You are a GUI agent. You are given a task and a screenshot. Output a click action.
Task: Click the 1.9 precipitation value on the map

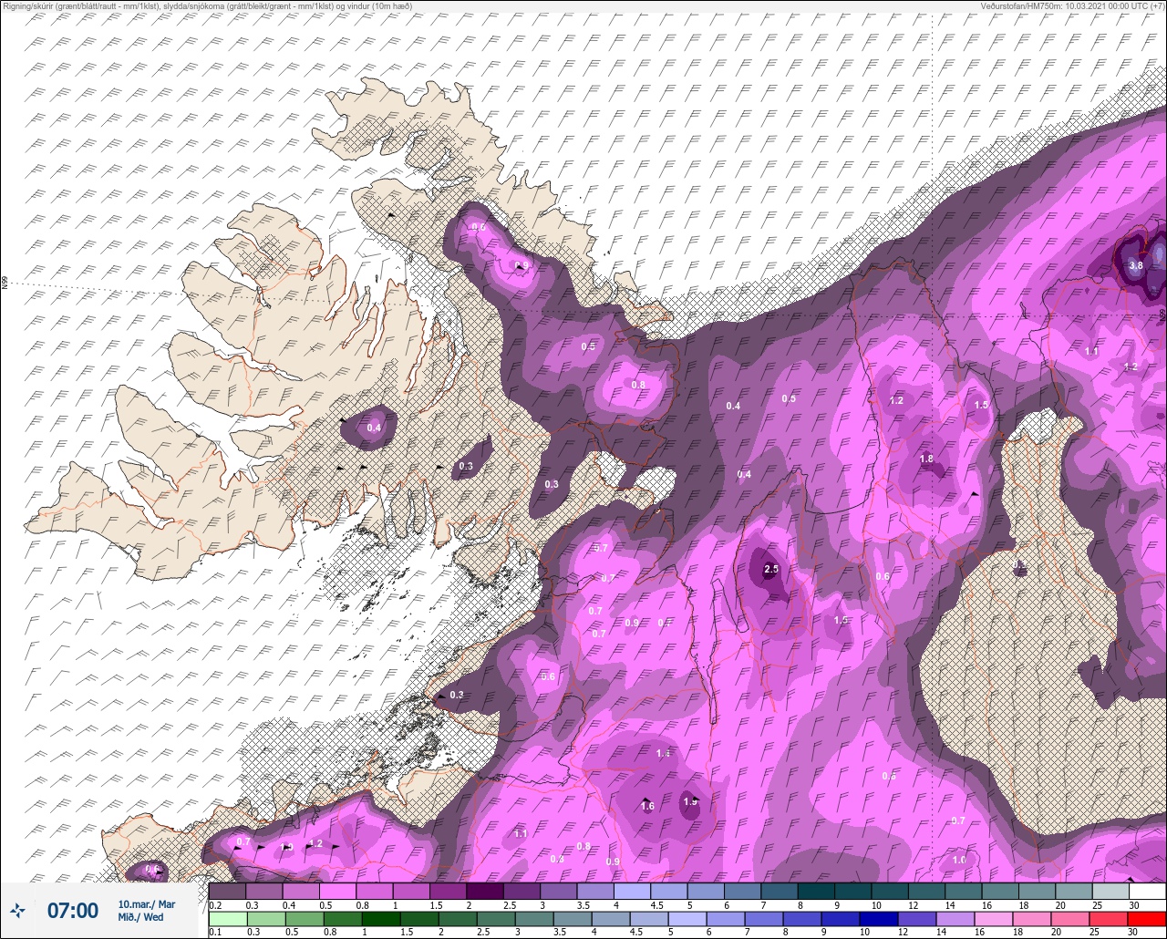point(690,802)
